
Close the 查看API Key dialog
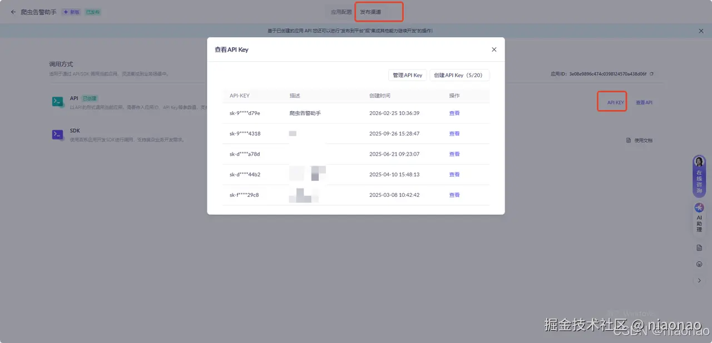click(x=493, y=49)
